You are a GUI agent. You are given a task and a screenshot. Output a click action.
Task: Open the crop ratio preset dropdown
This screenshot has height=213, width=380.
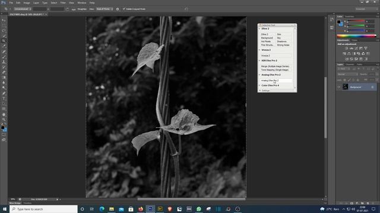(22, 9)
